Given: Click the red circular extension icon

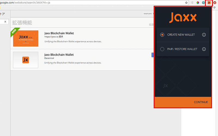Looking at the screenshot, I should coord(215,3).
